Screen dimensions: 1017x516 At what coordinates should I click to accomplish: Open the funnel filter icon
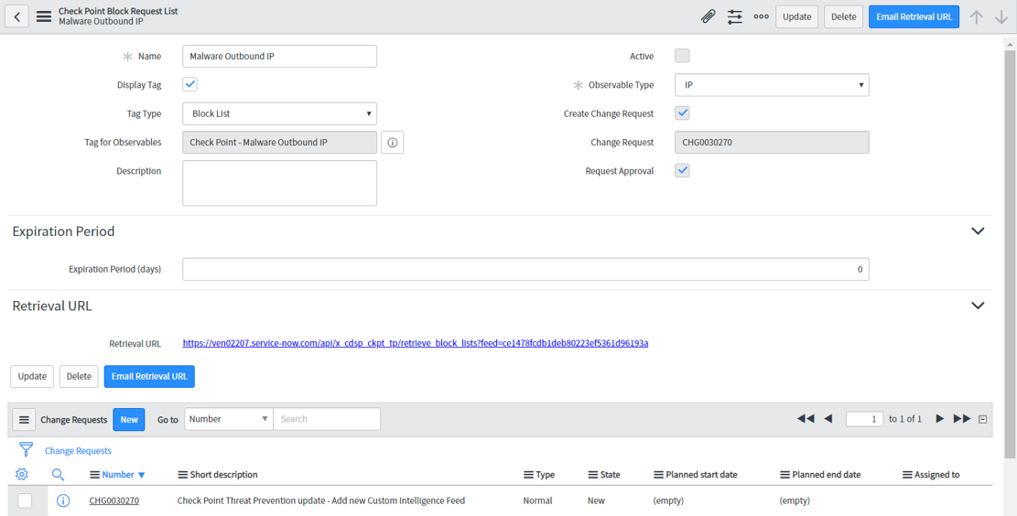(x=26, y=450)
